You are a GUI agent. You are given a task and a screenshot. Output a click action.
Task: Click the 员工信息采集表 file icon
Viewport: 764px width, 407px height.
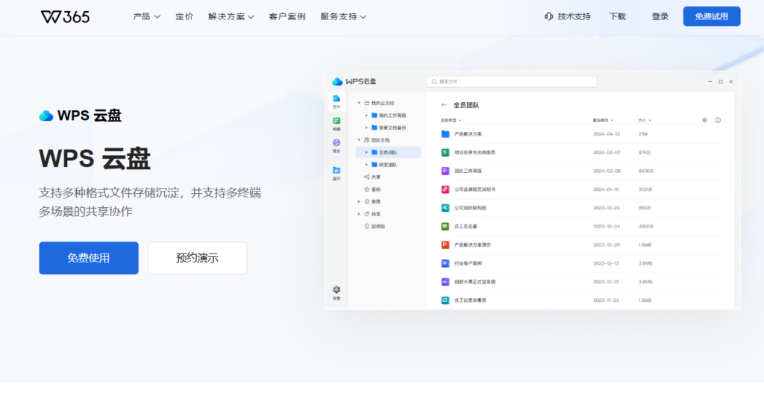pos(445,300)
